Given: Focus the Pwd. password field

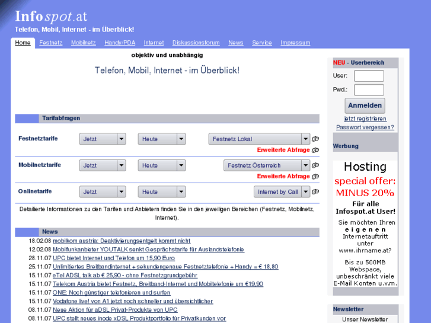Looking at the screenshot, I should coord(369,90).
